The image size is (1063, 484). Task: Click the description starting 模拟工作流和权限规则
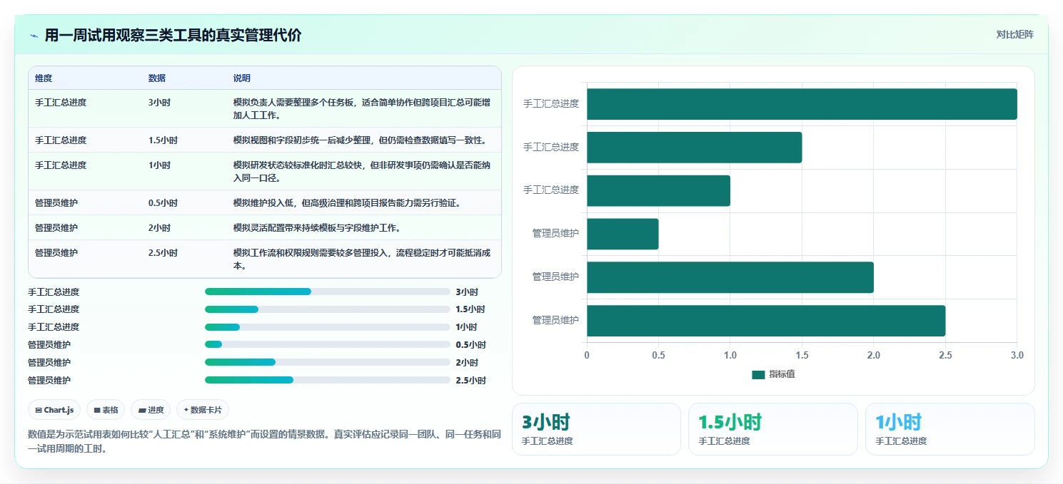[362, 259]
